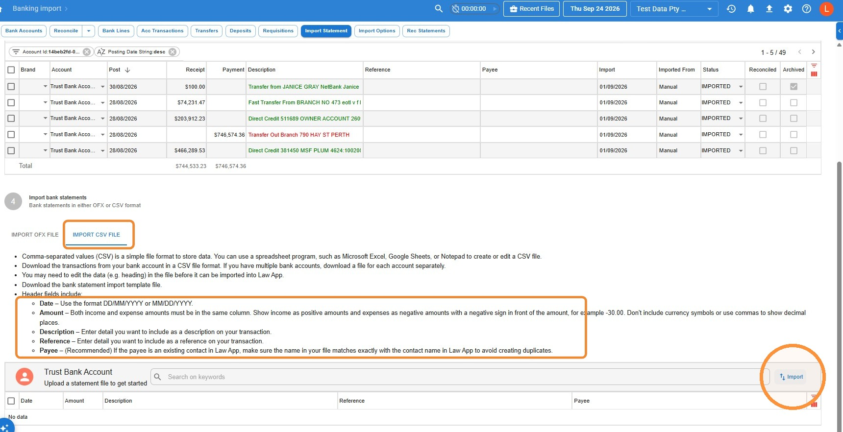Screen dimensions: 843x432
Task: Open Bank Lines tab
Action: pos(116,31)
